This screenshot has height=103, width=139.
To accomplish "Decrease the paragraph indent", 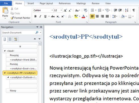I will click(x=115, y=10).
